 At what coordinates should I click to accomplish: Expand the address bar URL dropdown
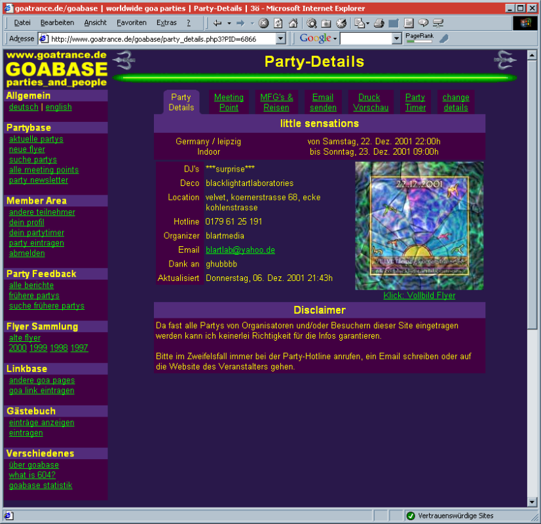[x=281, y=39]
